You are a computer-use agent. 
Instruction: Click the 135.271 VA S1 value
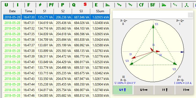click(45, 17)
